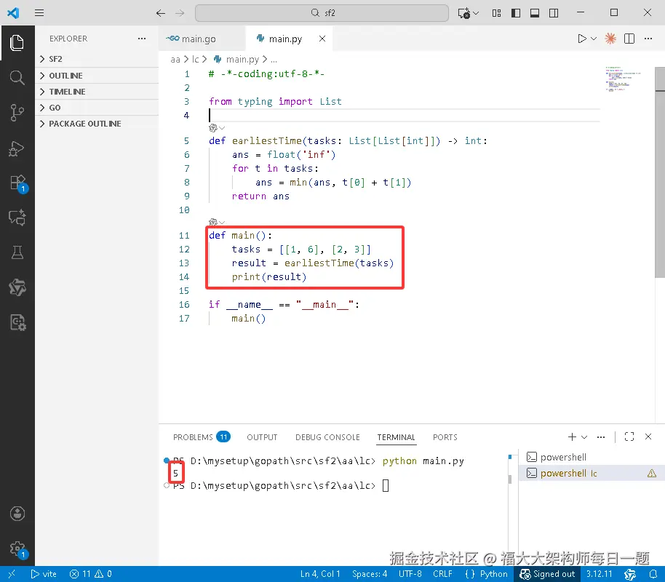Image resolution: width=665 pixels, height=582 pixels.
Task: Change file encoding UTF-8
Action: (410, 574)
